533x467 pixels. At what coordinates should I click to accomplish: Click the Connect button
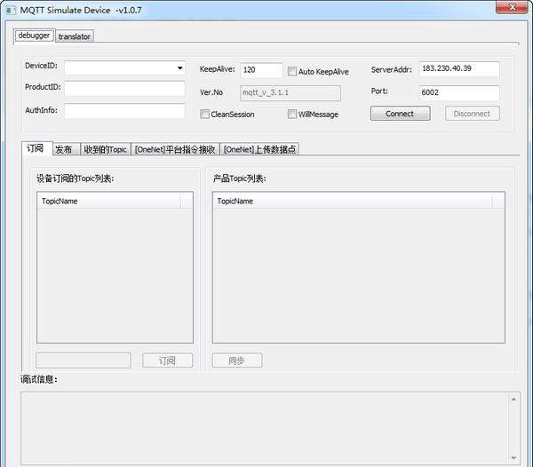click(x=400, y=114)
